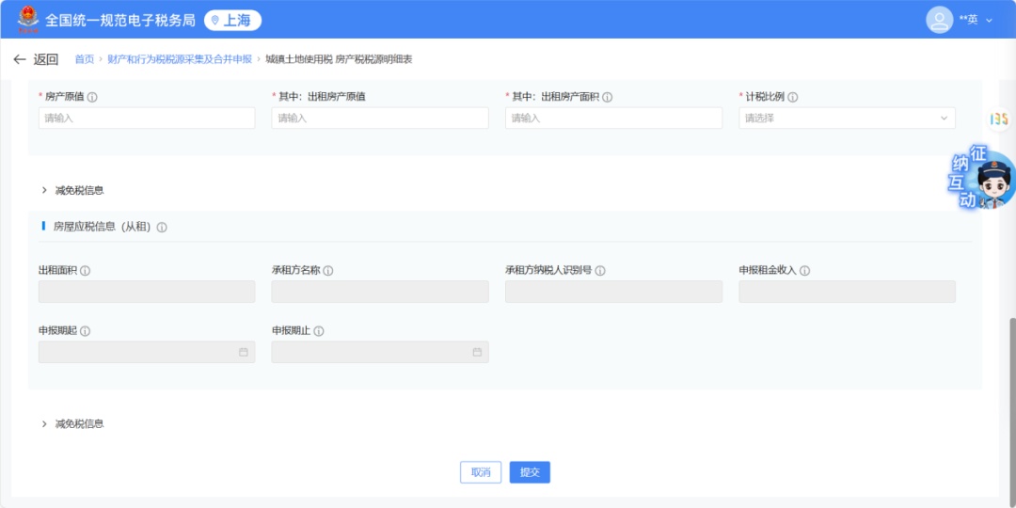This screenshot has height=508, width=1016.
Task: Click the info icon next to 承租方名称
Action: [x=328, y=271]
